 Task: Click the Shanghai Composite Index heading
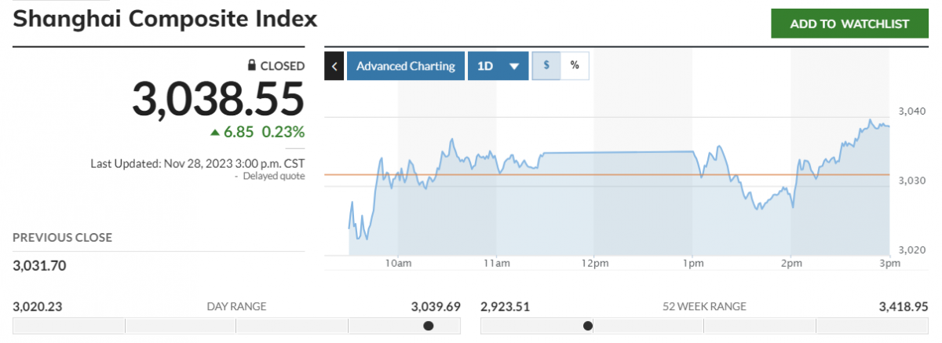165,19
